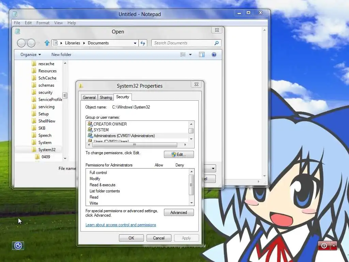This screenshot has height=262, width=349.
Task: Click the Forward navigation button in Open dialog
Action: [x=31, y=43]
